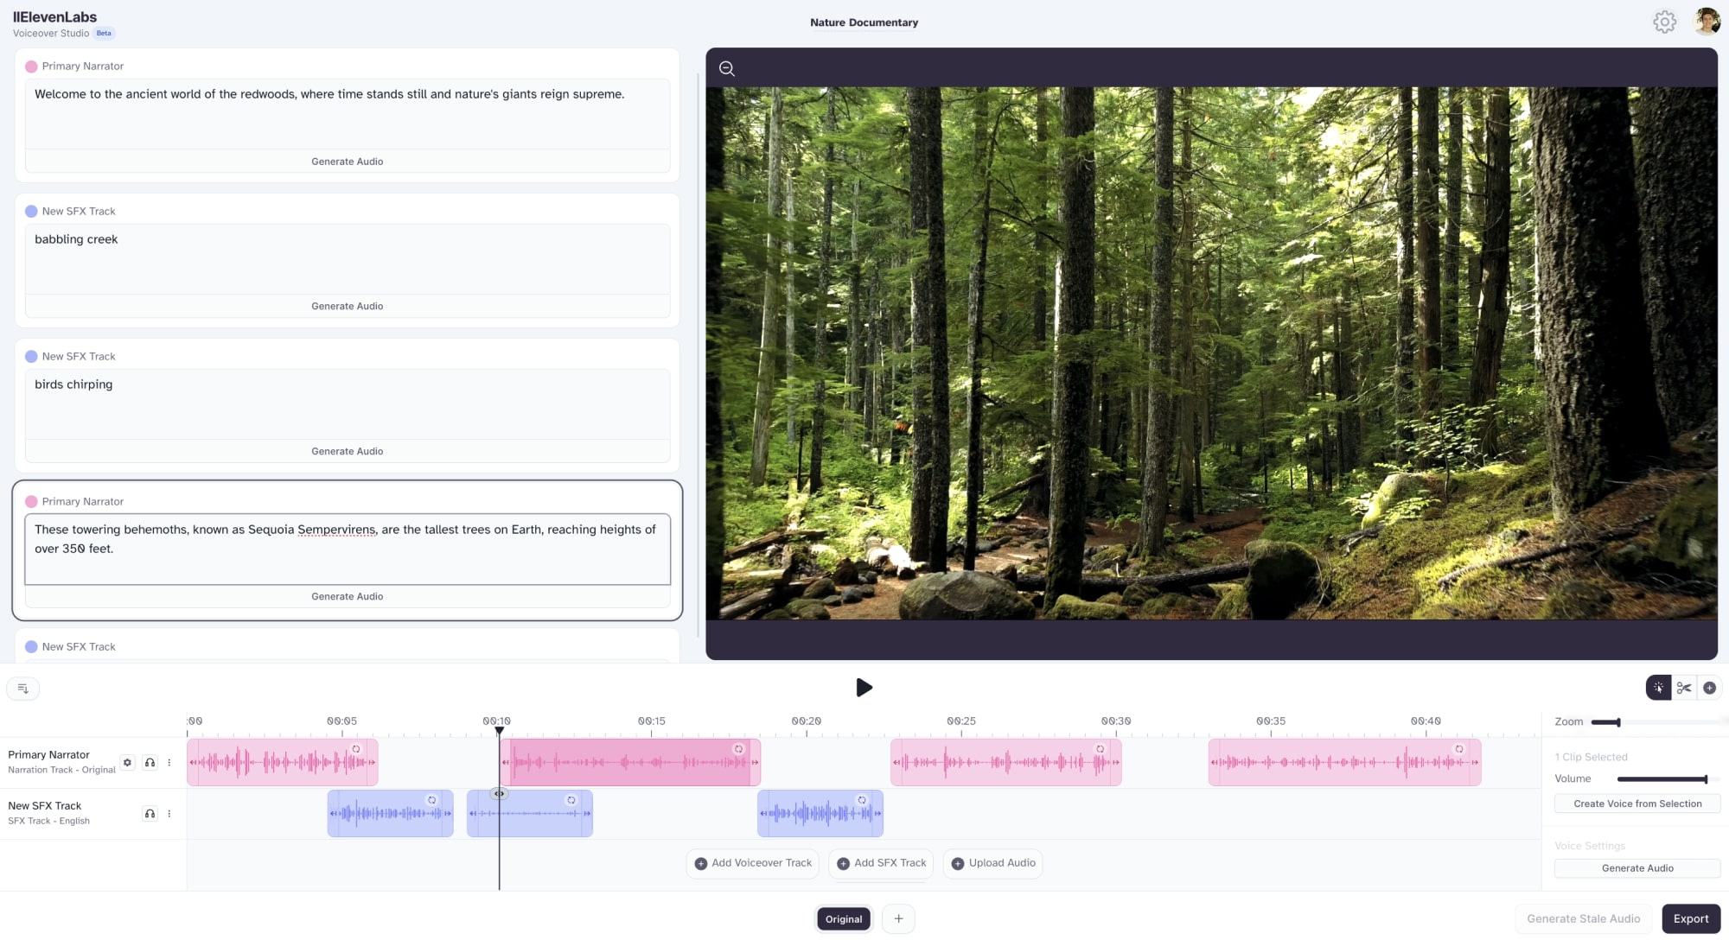1729x940 pixels.
Task: Open your profile avatar menu
Action: [1707, 22]
